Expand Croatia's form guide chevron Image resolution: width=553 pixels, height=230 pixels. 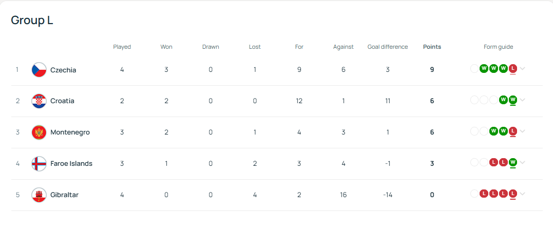[522, 100]
